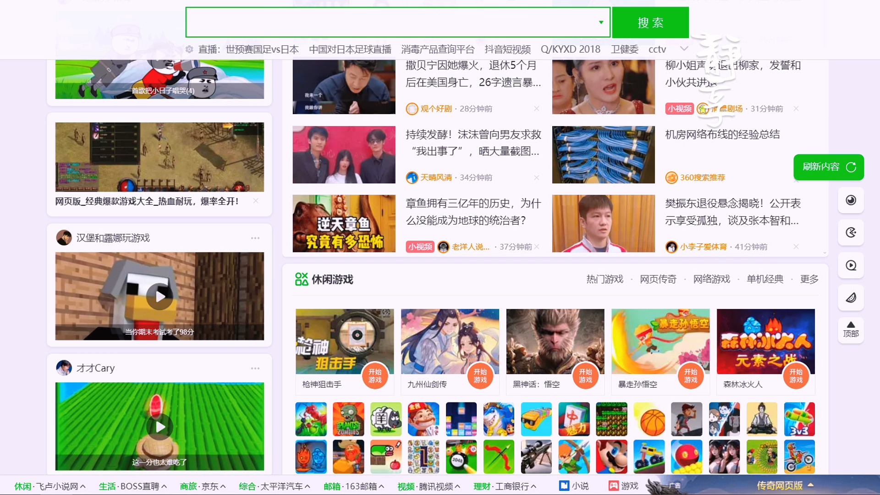Screen dimensions: 880x495
Task: Switch to the 网页传奇 games tab
Action: coord(659,279)
